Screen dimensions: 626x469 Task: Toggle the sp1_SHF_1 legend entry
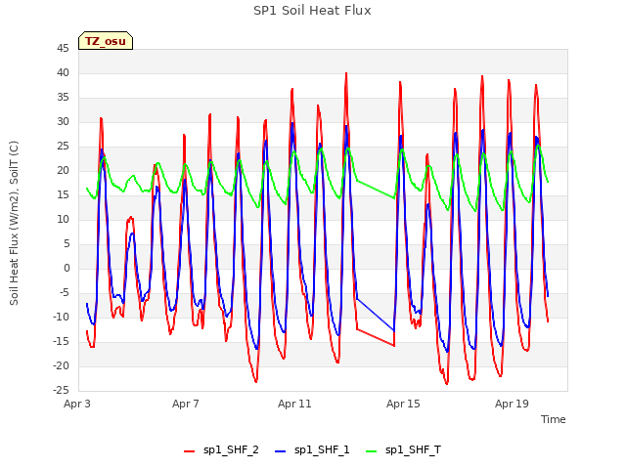click(x=312, y=449)
